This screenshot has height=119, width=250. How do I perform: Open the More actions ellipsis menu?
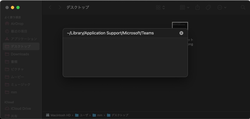click(220, 7)
